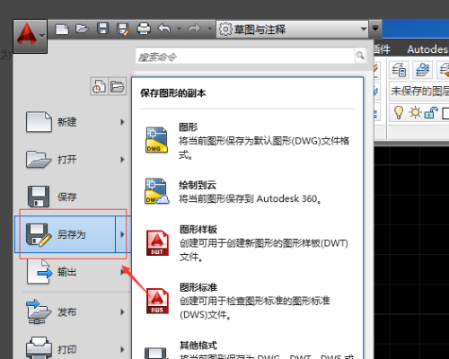449x359 pixels.
Task: Open the Redo history dropdown arrow
Action: (210, 29)
